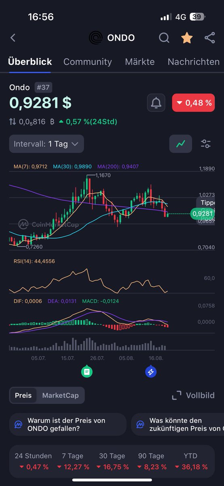Tap the YTD performance value
The width and height of the screenshot is (224, 486).
point(191,467)
